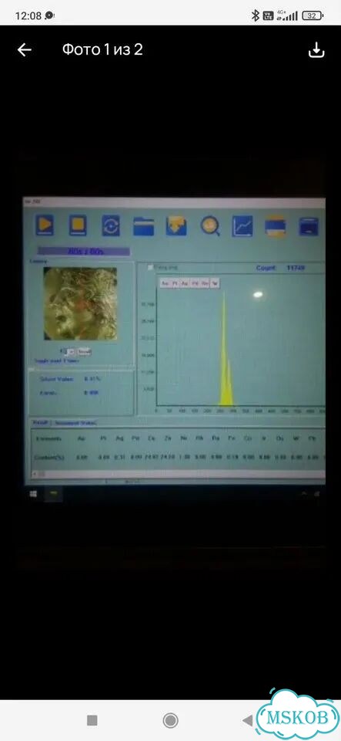The width and height of the screenshot is (341, 741).
Task: Click the horizontal scrollbar under results table
Action: click(x=178, y=474)
